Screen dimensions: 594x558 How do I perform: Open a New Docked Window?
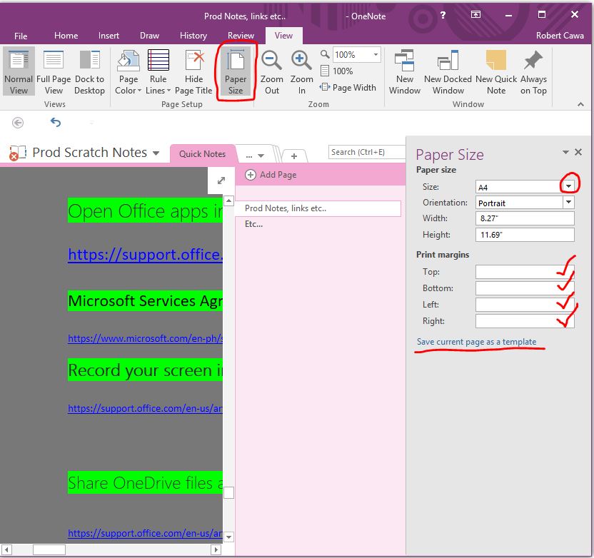pos(448,71)
